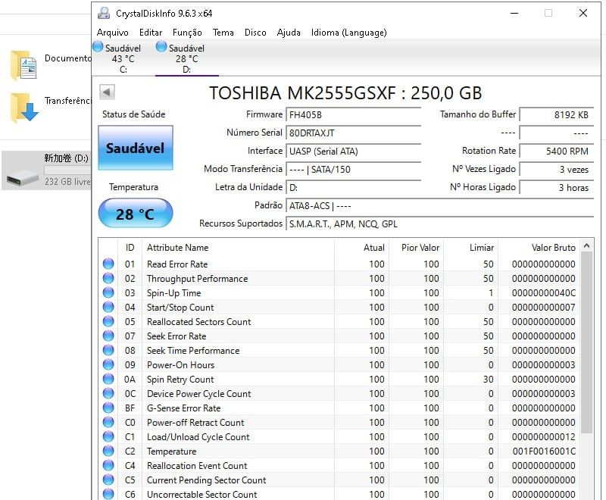Click the previous disk arrow button
The height and width of the screenshot is (500, 606).
click(107, 92)
